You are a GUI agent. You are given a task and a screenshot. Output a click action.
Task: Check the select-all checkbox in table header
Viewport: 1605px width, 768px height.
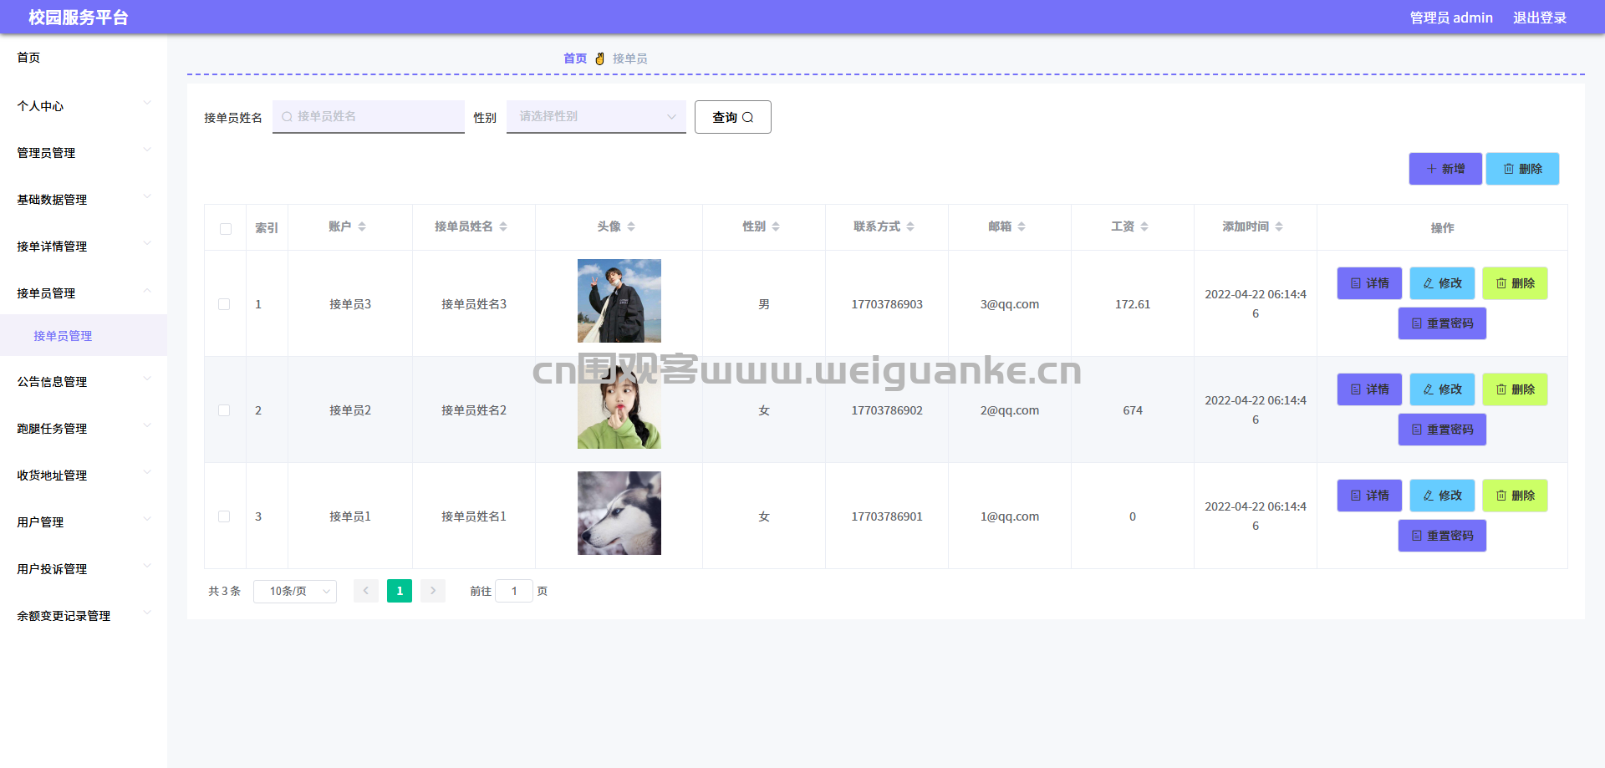point(225,227)
